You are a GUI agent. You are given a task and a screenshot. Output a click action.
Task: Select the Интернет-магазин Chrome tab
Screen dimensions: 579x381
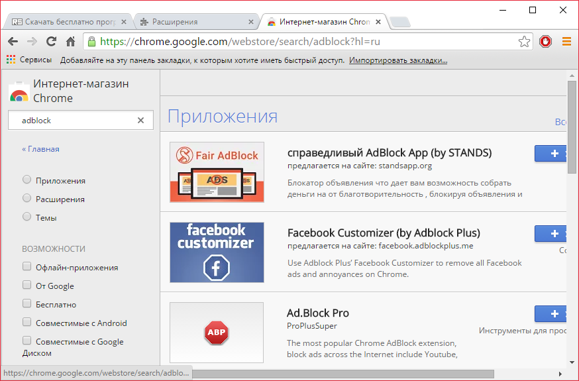tap(324, 22)
